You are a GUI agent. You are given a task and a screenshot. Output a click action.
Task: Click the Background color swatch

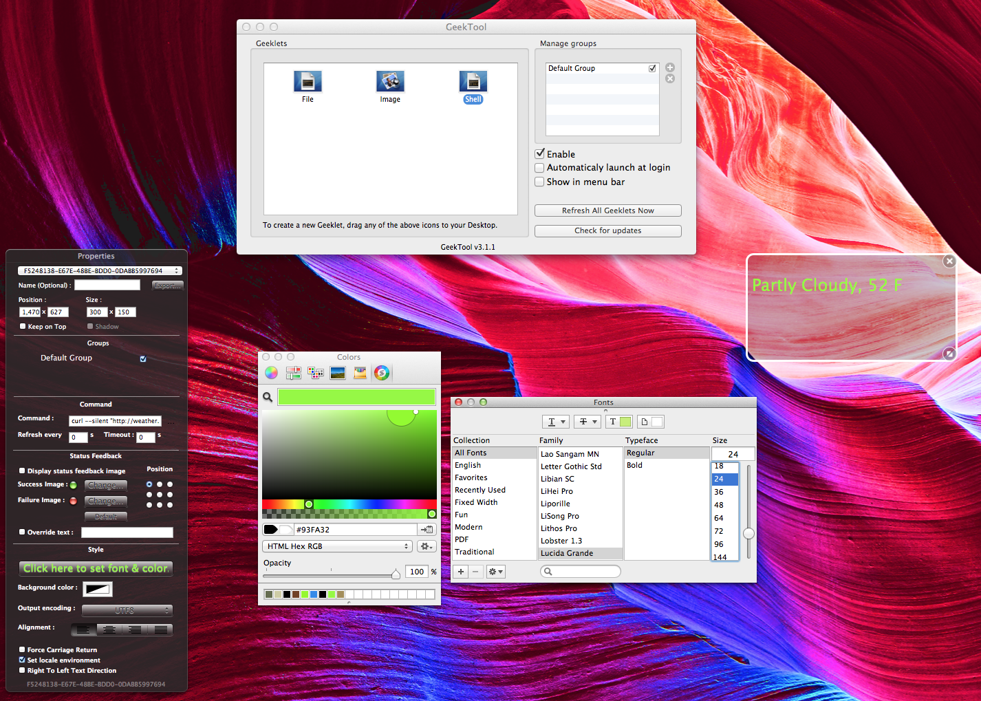tap(98, 589)
